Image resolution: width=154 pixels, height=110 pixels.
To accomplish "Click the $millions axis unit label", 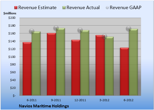I will (10, 13).
